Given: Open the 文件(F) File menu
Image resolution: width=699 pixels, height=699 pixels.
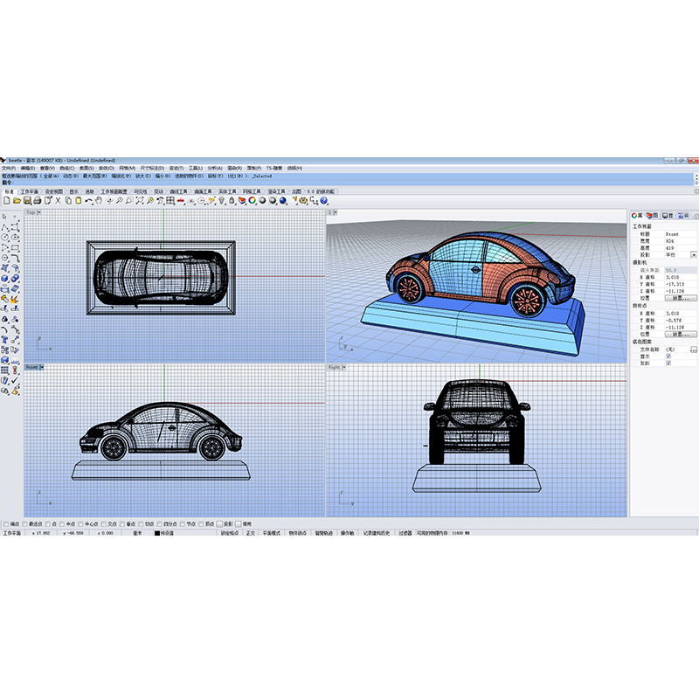Looking at the screenshot, I should click(9, 168).
